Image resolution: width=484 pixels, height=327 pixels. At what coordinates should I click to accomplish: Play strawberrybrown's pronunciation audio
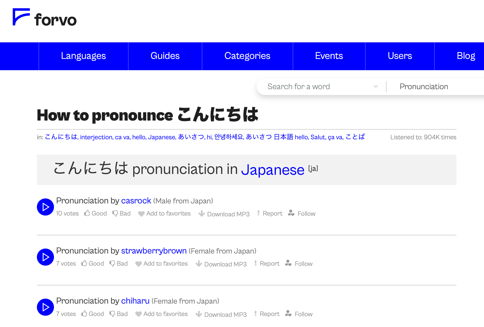45,257
